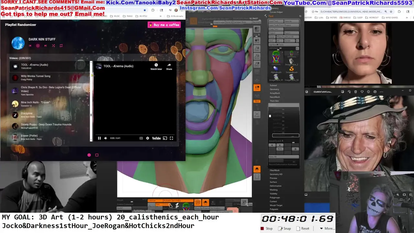Expand the NanoMesh sub-palette
The height and width of the screenshot is (233, 414).
(x=275, y=97)
